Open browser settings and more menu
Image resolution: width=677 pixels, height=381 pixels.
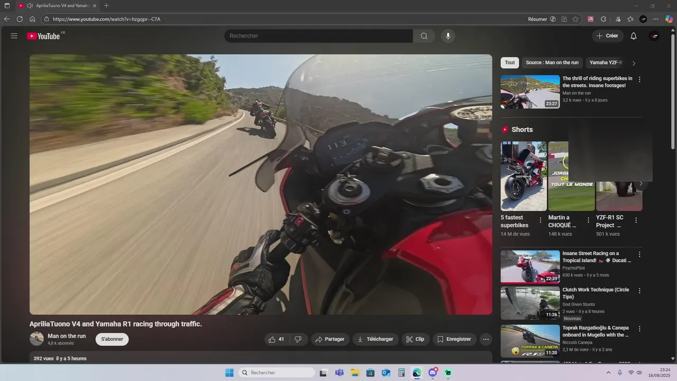(x=656, y=19)
